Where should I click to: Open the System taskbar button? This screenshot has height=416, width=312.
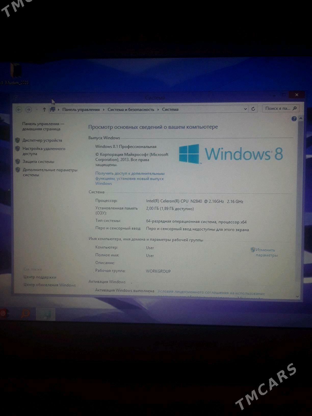[45, 314]
